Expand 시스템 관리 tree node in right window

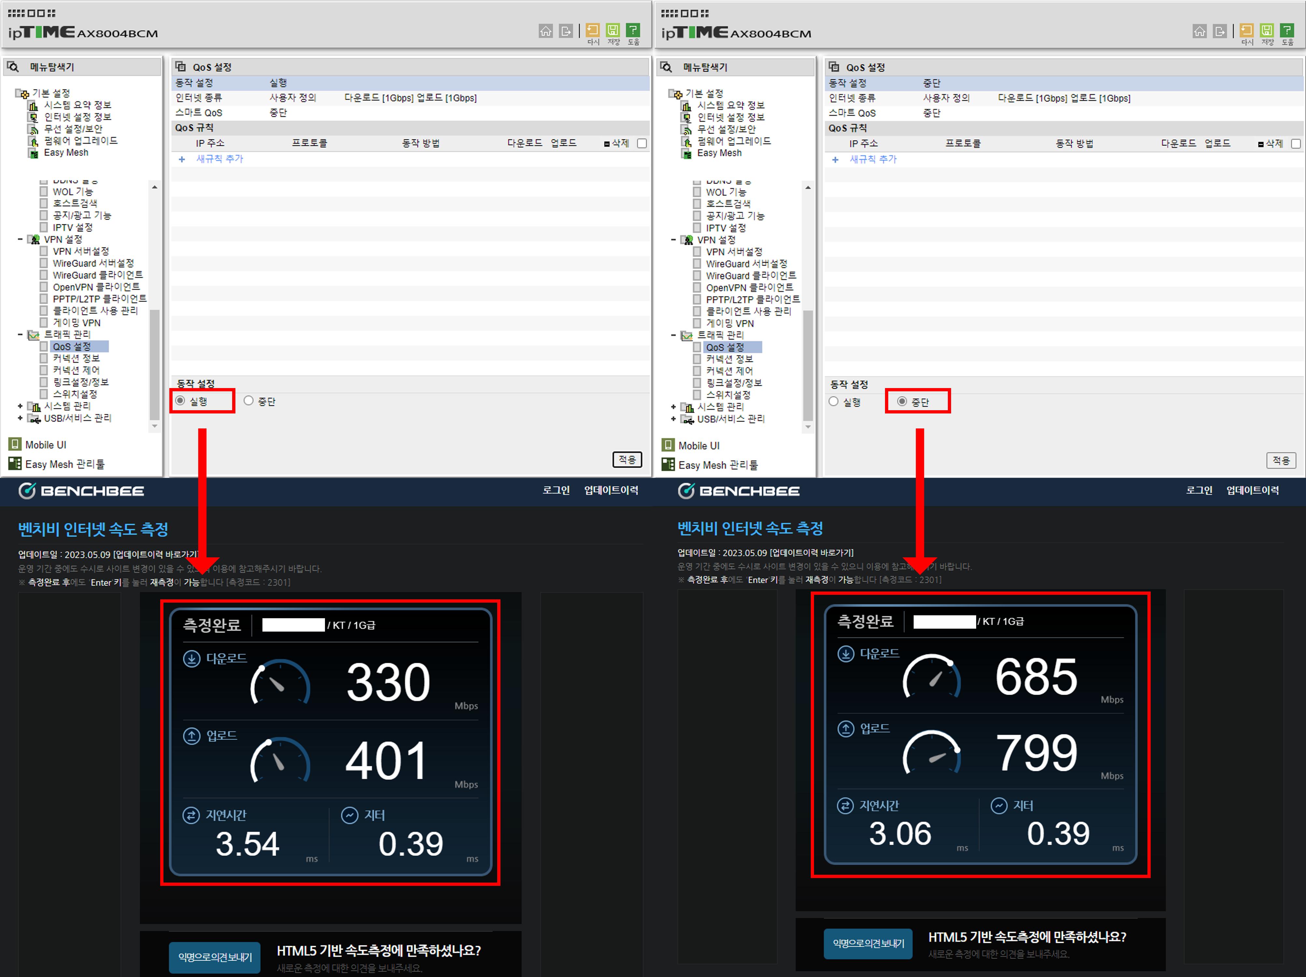point(673,407)
